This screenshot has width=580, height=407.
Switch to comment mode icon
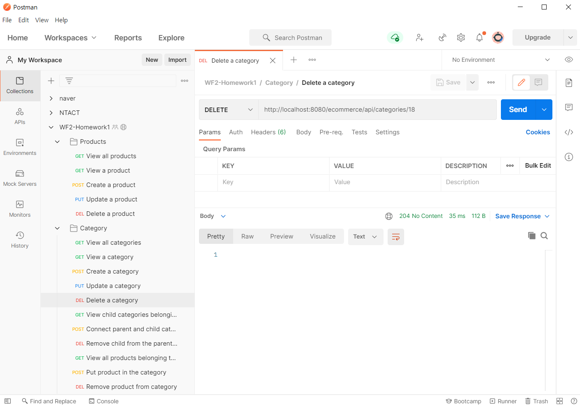[x=538, y=82]
